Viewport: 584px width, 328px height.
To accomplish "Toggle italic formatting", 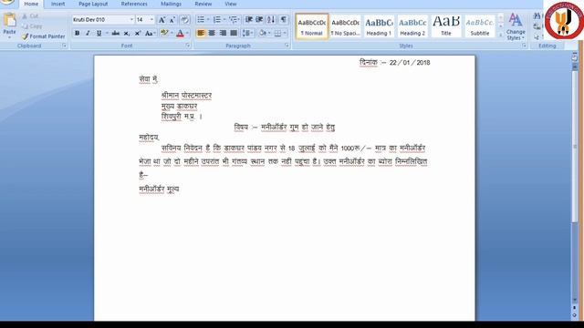I will tap(88, 33).
